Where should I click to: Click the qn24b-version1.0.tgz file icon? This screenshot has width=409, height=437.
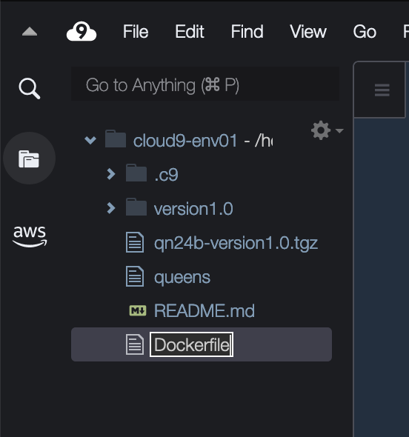(x=135, y=243)
